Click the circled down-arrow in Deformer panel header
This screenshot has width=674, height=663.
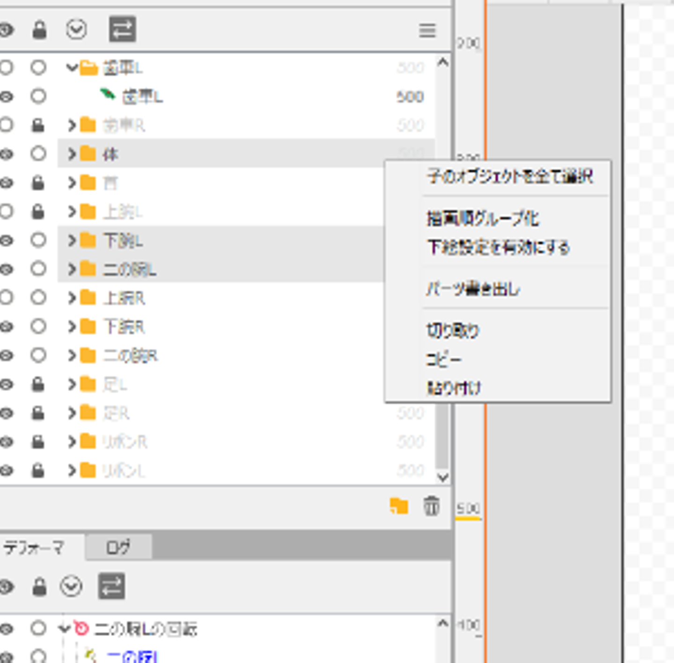click(71, 586)
